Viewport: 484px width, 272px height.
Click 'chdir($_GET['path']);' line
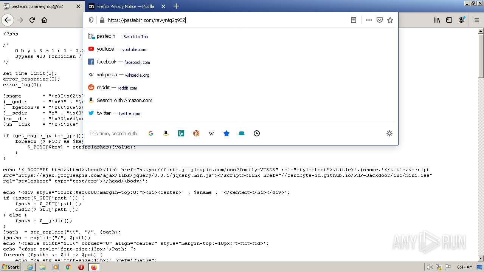coord(47,209)
